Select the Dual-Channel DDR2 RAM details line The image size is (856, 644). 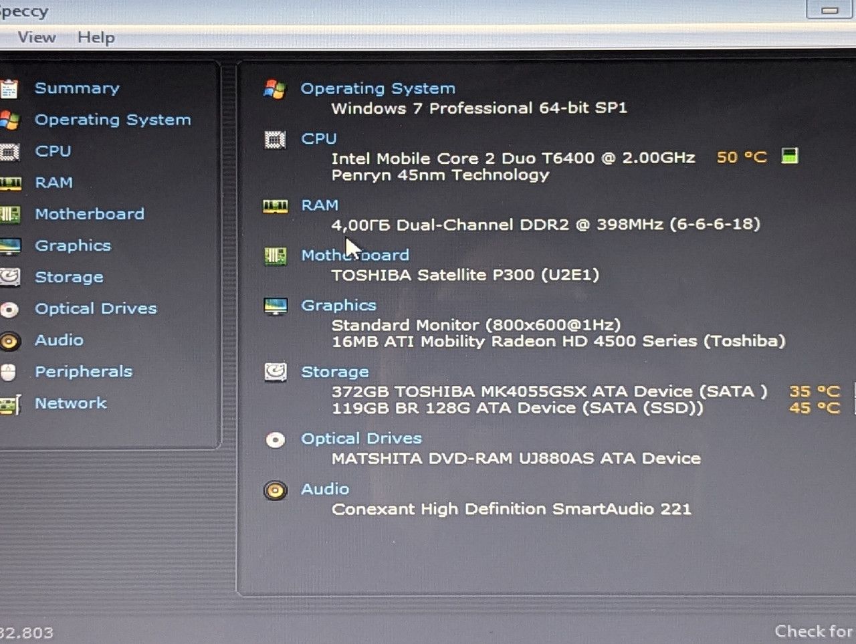pyautogui.click(x=546, y=224)
